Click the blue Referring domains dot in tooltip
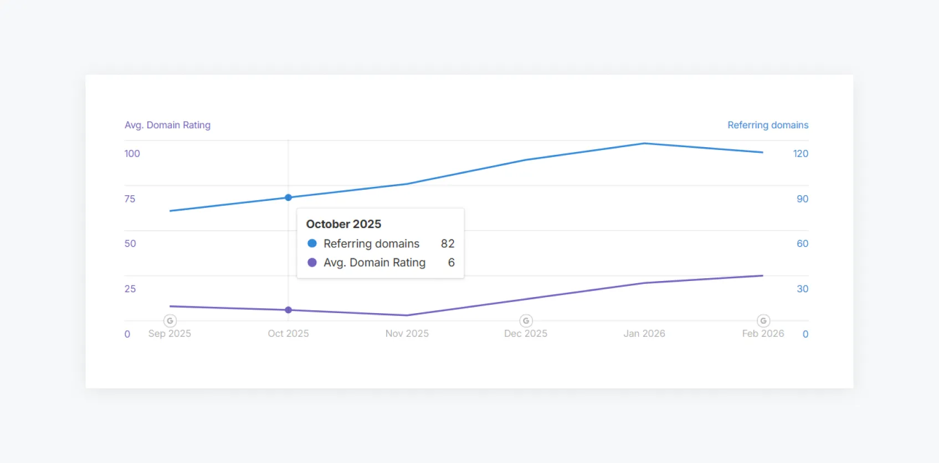 (x=312, y=243)
